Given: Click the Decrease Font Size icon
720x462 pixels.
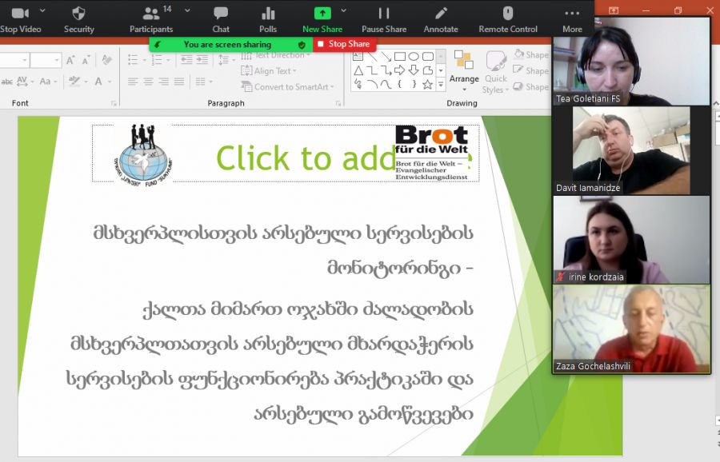Looking at the screenshot, I should coord(86,60).
